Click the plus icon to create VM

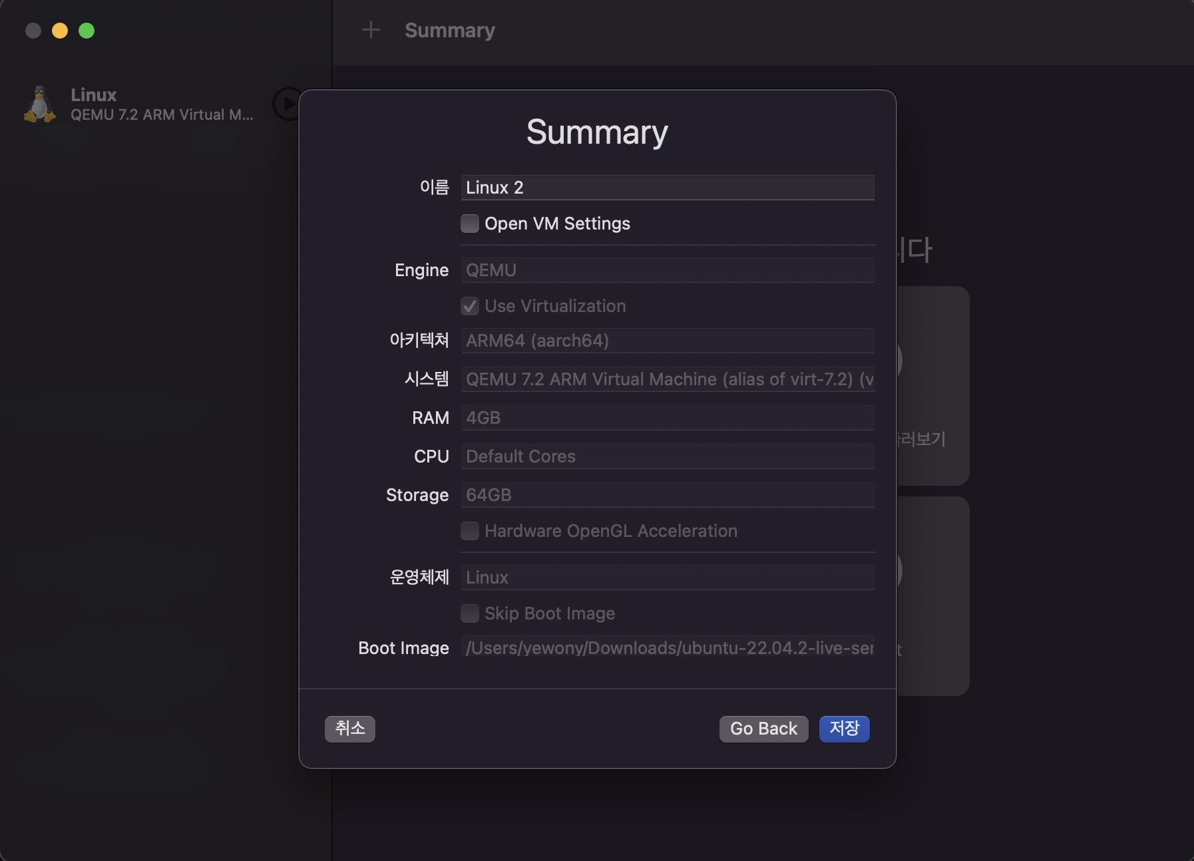pyautogui.click(x=371, y=30)
